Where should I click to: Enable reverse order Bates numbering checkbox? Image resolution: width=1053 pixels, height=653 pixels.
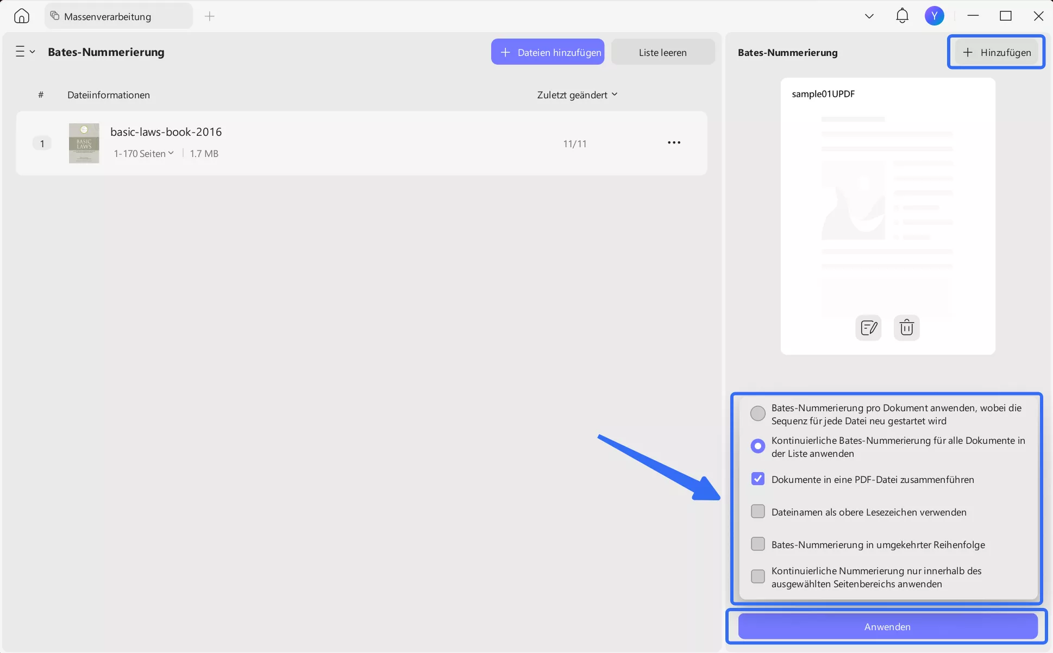757,544
